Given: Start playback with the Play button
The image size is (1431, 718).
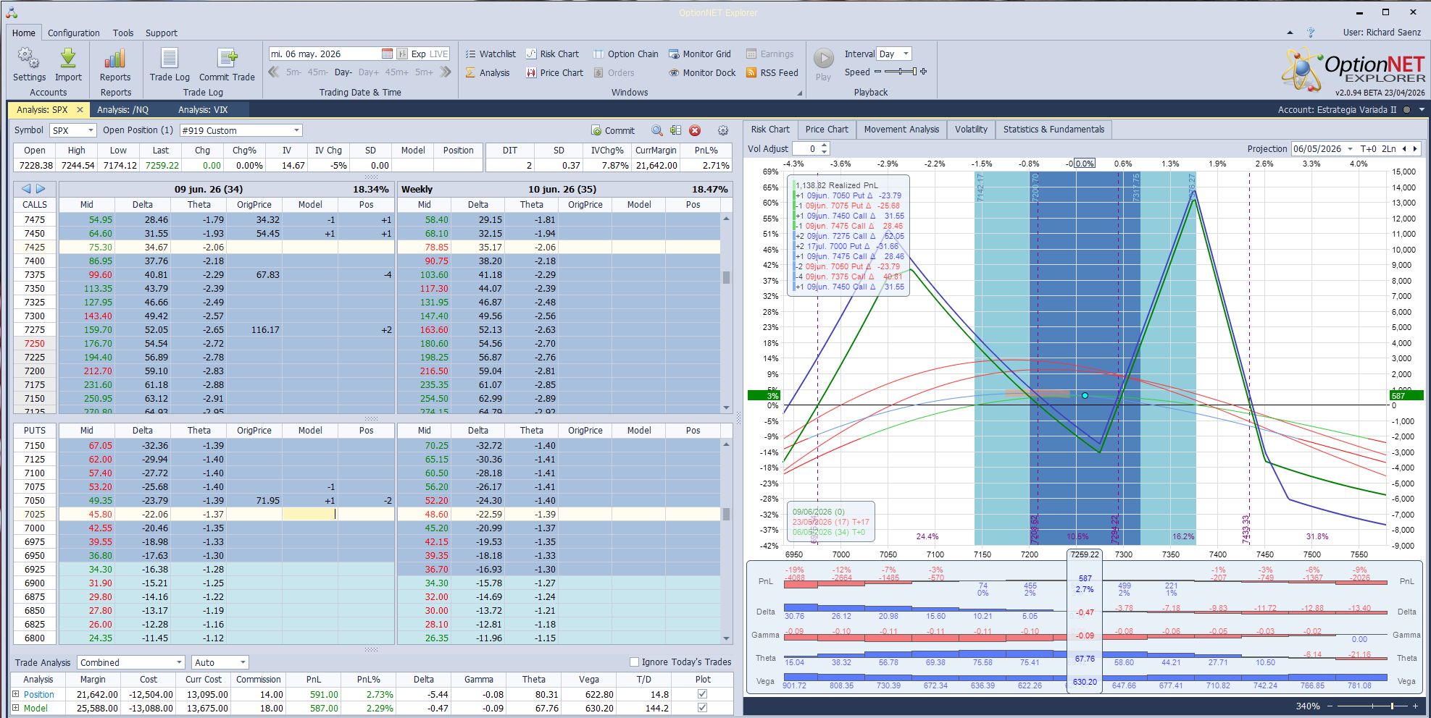Looking at the screenshot, I should pos(824,64).
